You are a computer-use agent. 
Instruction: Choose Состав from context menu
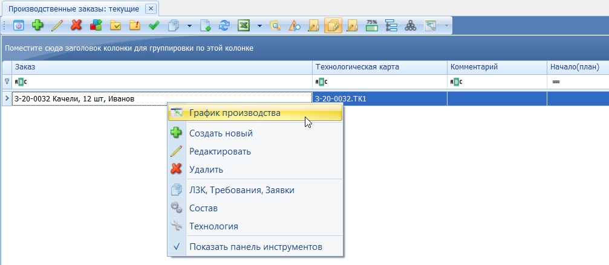coord(256,208)
